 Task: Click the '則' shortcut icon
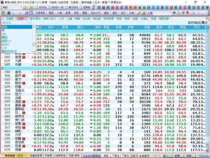tap(135, 7)
